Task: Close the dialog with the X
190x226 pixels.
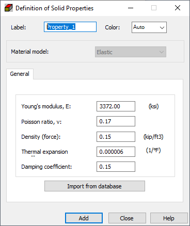Action: [x=178, y=8]
